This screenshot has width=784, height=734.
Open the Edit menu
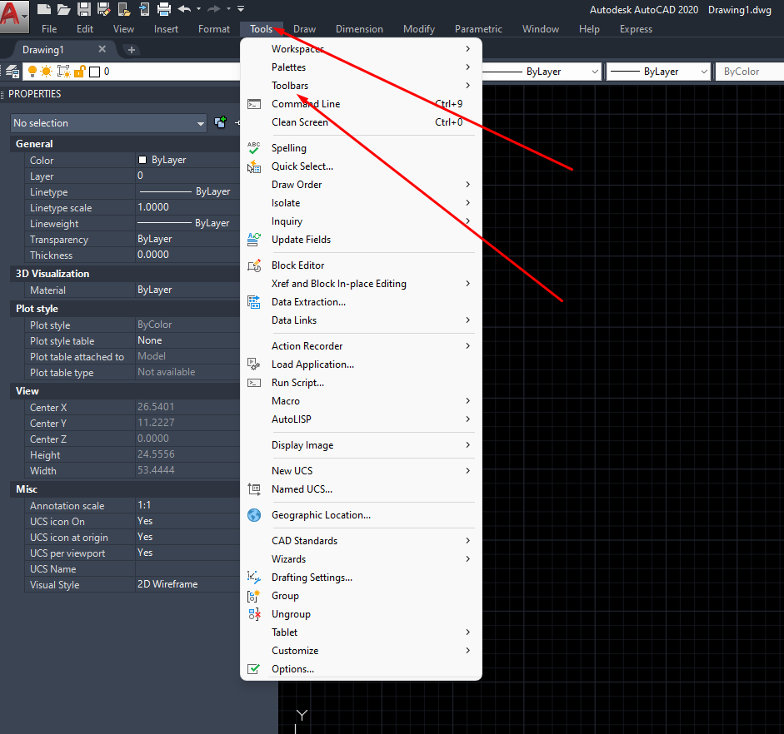click(x=85, y=29)
